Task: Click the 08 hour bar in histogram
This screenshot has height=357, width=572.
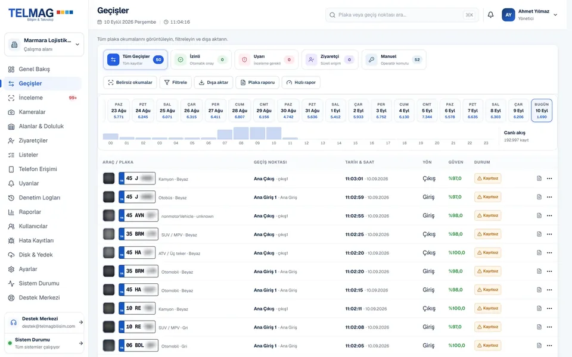Action: [x=241, y=133]
